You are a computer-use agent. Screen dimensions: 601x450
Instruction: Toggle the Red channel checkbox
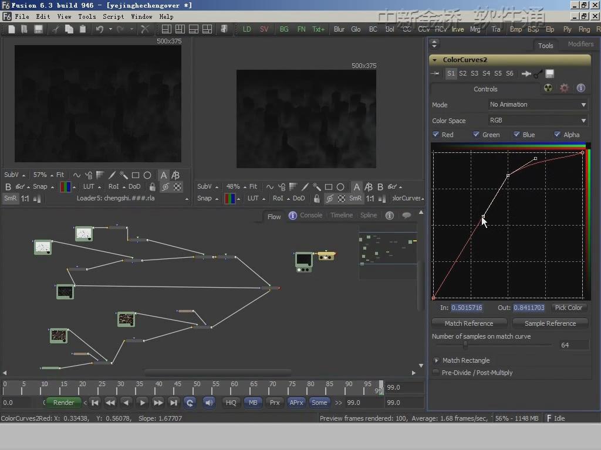[x=436, y=134]
